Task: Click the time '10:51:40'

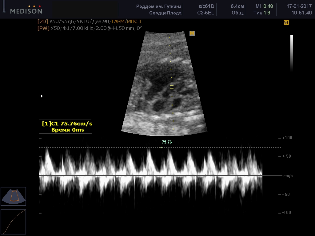Action: (x=301, y=13)
